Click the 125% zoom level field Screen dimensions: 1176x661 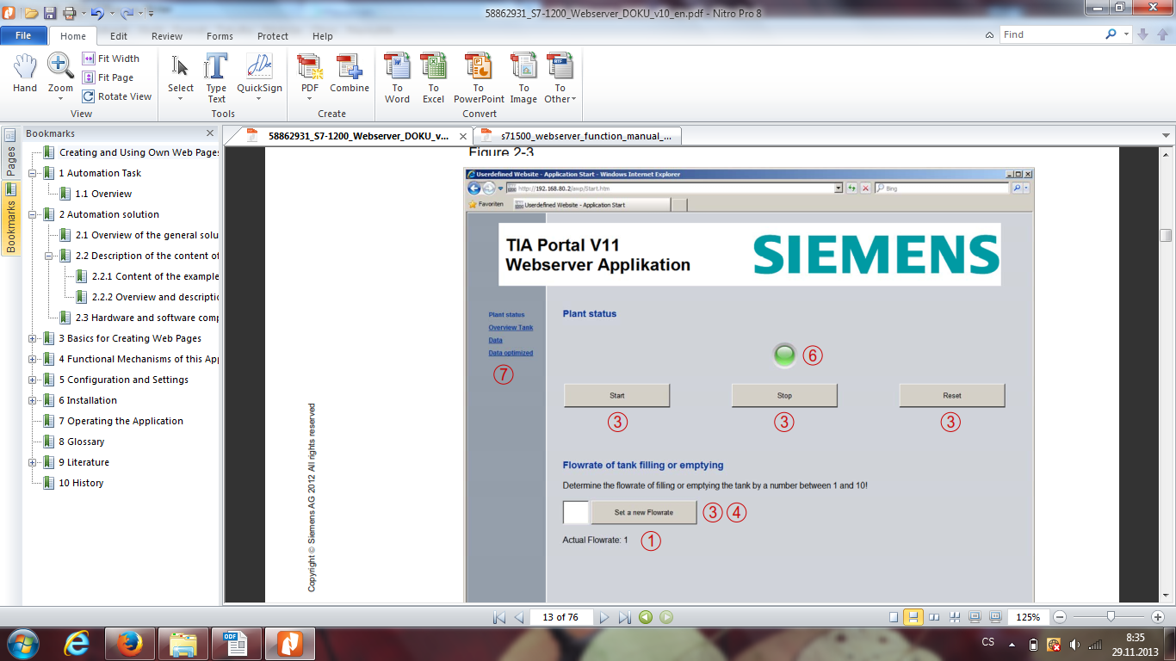click(x=1028, y=617)
